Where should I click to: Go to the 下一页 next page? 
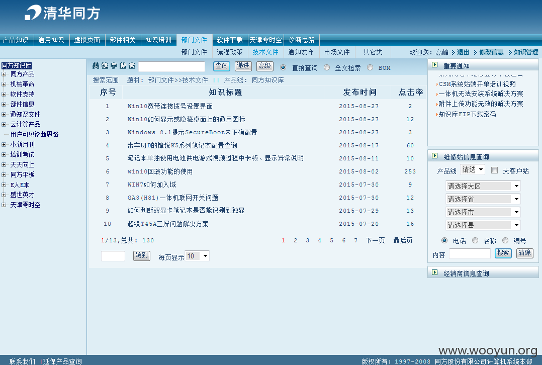coord(376,240)
